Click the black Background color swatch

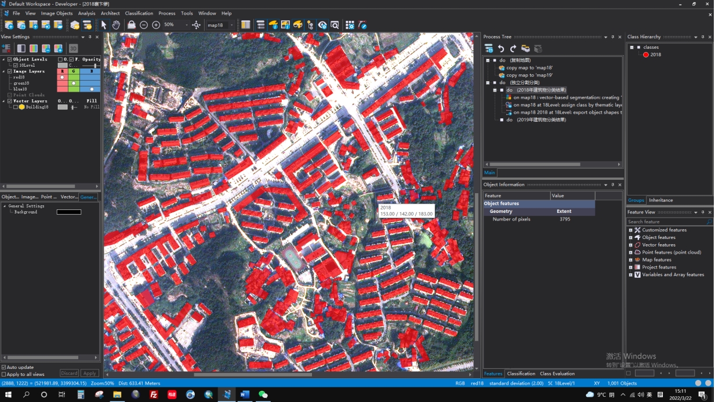coord(69,212)
